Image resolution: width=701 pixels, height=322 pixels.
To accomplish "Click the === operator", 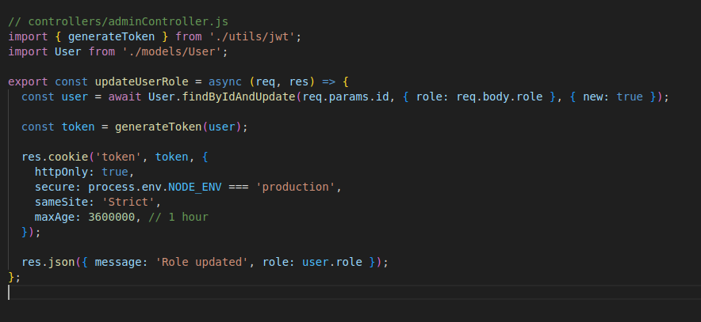I will [x=238, y=187].
